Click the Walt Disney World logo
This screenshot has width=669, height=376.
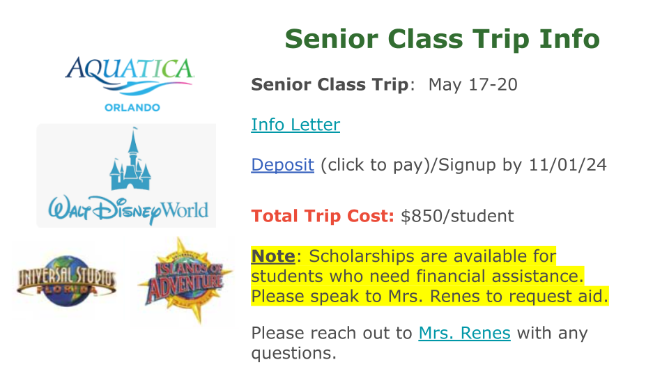pos(127,175)
